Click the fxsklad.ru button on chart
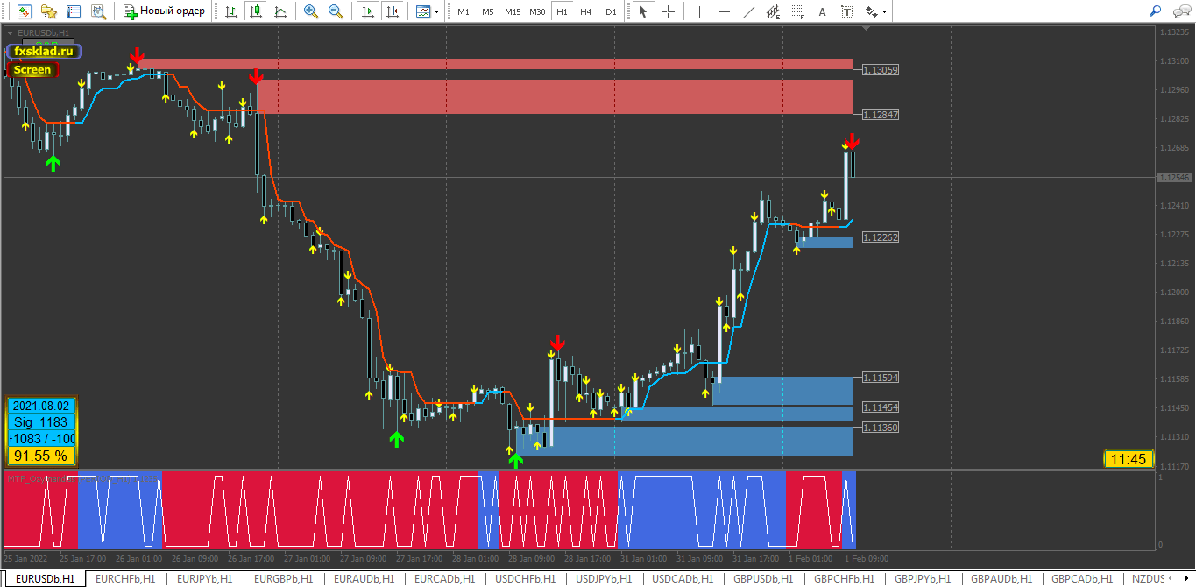Screen dimensions: 1196x587 tap(43, 52)
